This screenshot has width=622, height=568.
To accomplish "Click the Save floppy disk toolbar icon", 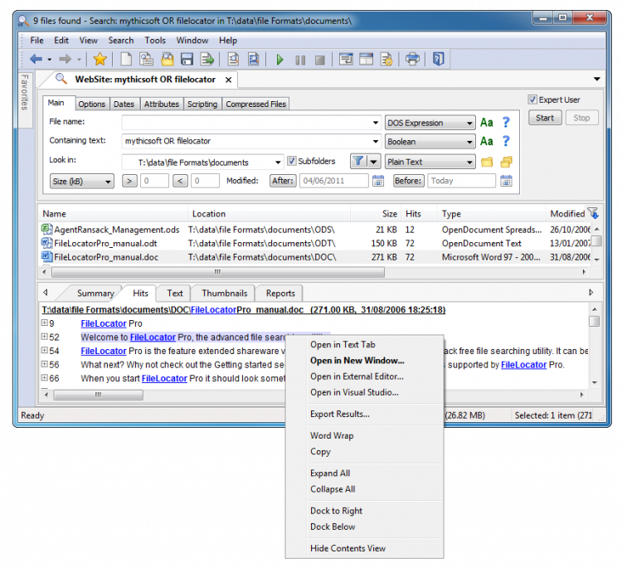I will click(187, 59).
